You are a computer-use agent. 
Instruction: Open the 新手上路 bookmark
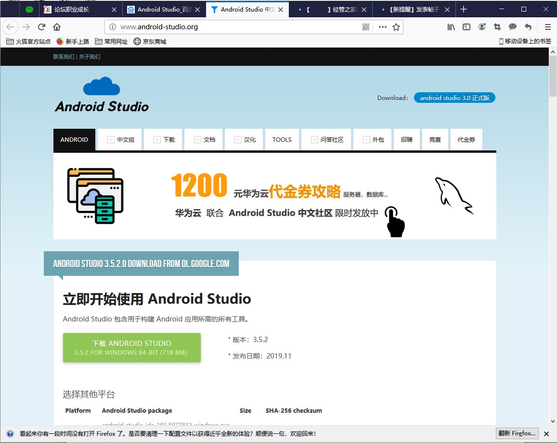[x=73, y=41]
